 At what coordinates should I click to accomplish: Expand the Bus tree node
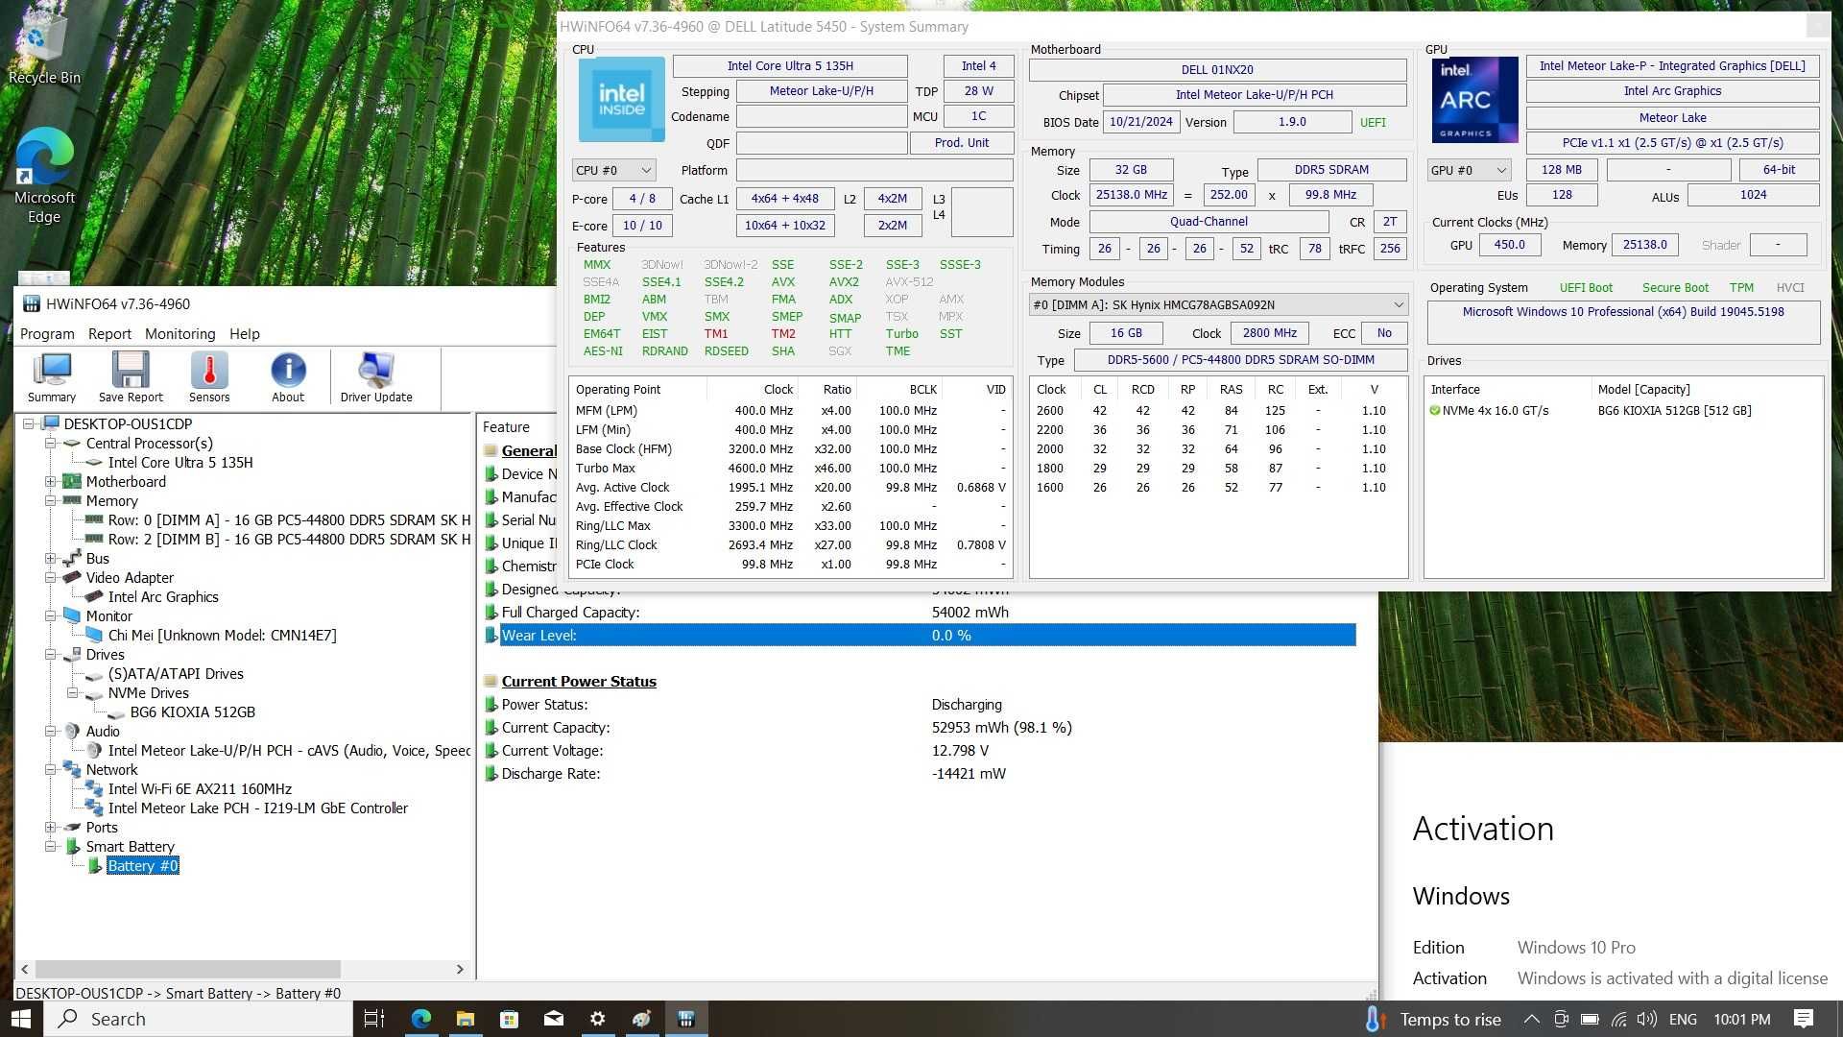(50, 558)
